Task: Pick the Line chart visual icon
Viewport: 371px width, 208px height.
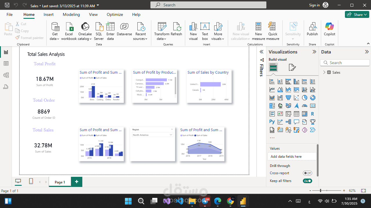Action: (272, 90)
